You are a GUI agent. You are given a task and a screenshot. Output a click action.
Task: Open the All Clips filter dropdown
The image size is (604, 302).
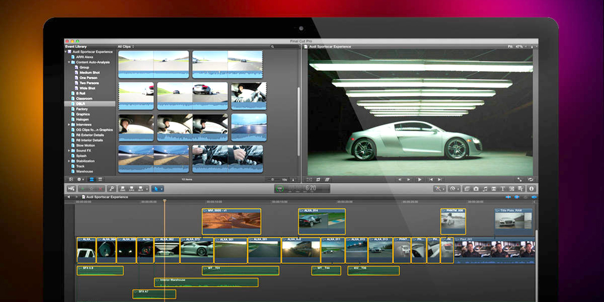click(x=125, y=46)
